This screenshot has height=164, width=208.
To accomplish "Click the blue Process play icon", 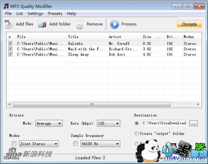I will point(114,24).
